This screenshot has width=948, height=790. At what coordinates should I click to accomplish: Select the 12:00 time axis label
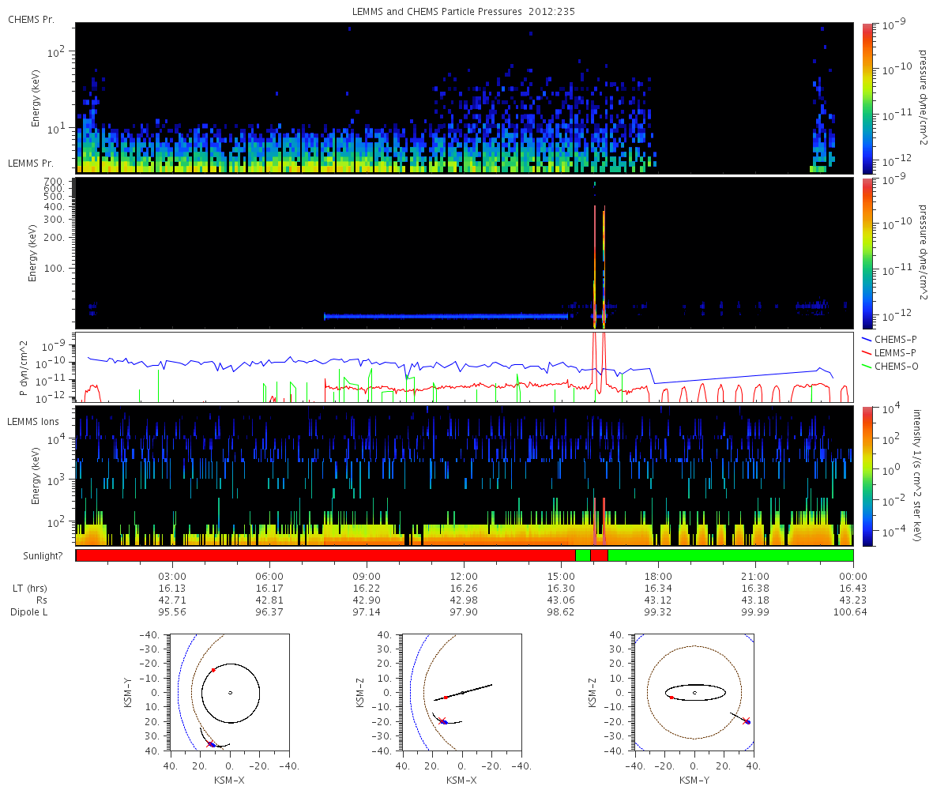pos(464,576)
